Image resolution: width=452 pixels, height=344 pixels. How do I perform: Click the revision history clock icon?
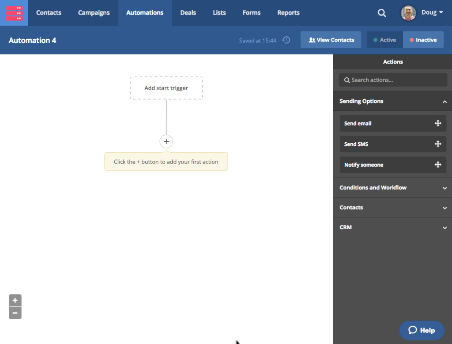pyautogui.click(x=286, y=40)
